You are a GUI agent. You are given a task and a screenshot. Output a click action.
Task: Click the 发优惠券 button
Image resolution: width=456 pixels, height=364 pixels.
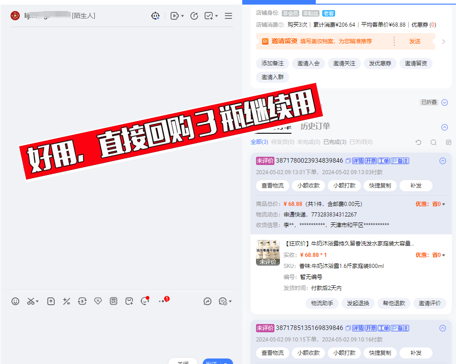[x=380, y=63]
